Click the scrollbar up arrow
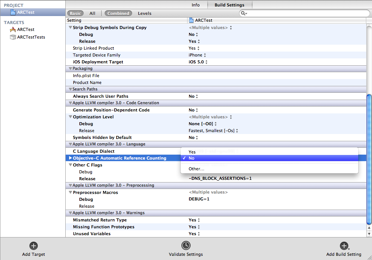Screen dimensions: 372x260 [369, 228]
